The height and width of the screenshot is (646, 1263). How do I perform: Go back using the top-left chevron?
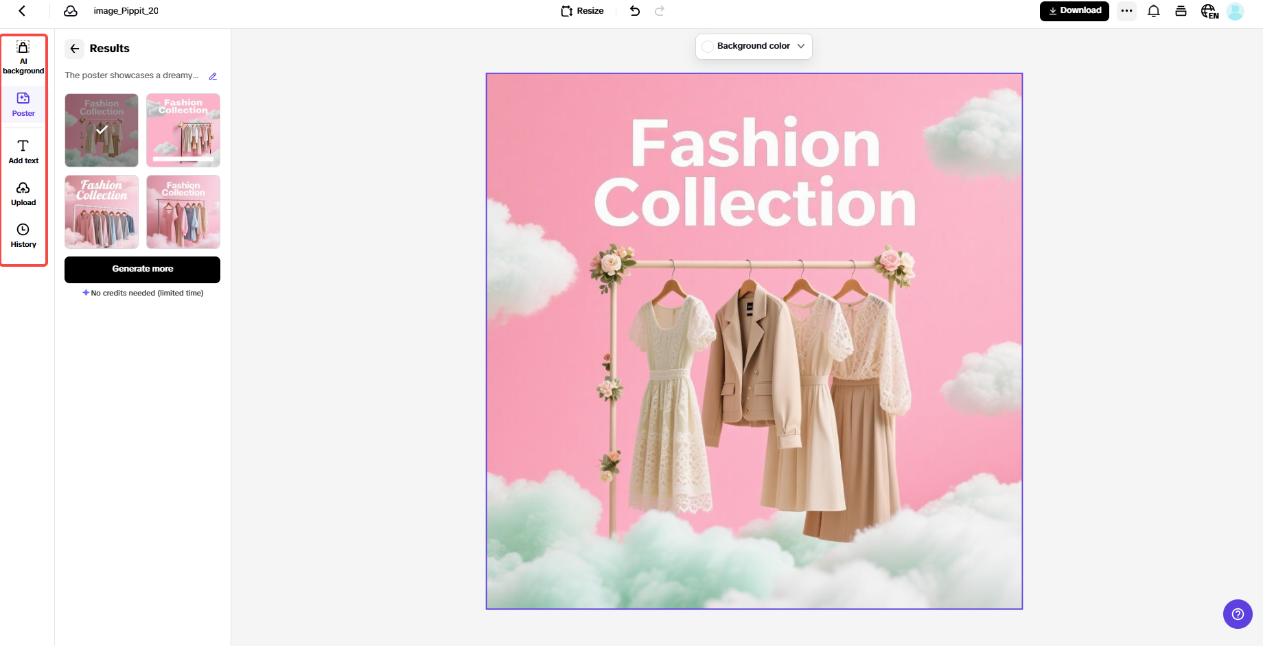(22, 11)
